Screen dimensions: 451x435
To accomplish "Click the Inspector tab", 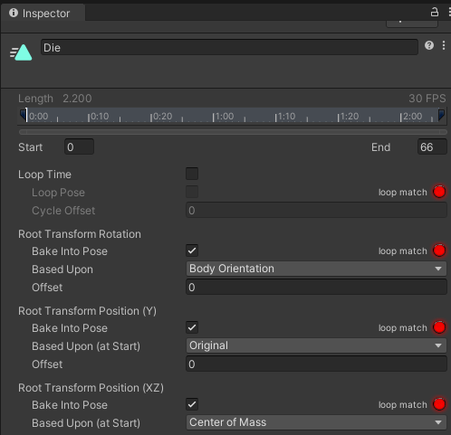I will (x=43, y=13).
